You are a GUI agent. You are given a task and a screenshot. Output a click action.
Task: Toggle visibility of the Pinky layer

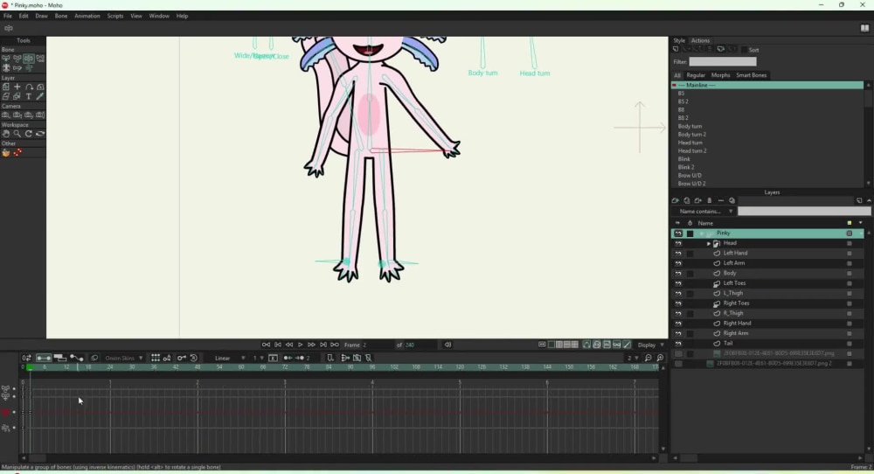pyautogui.click(x=678, y=234)
